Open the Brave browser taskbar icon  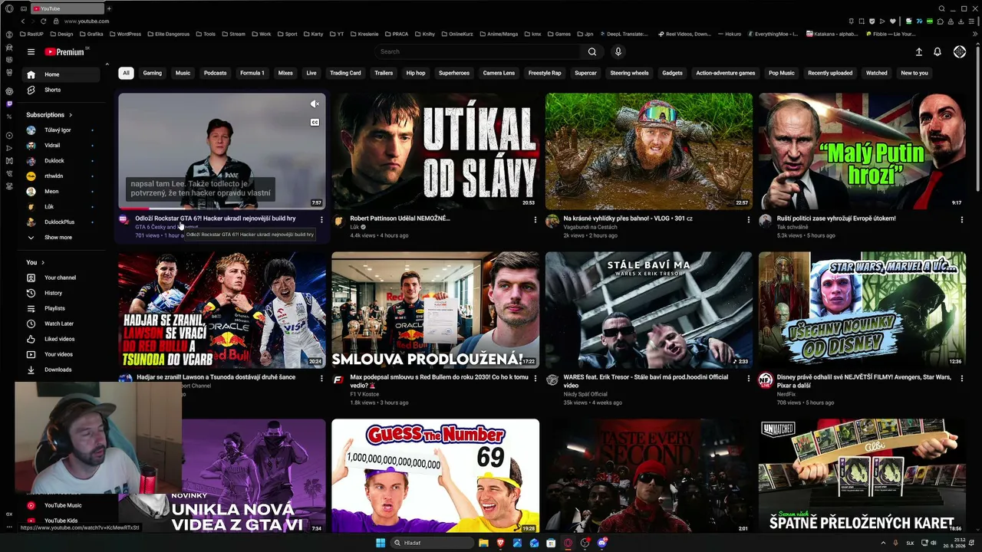(500, 543)
